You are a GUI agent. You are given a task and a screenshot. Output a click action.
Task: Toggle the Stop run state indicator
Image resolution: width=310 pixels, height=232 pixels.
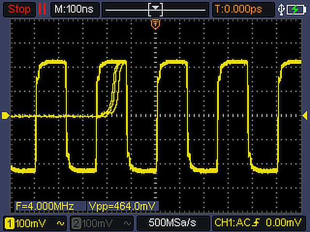[19, 9]
